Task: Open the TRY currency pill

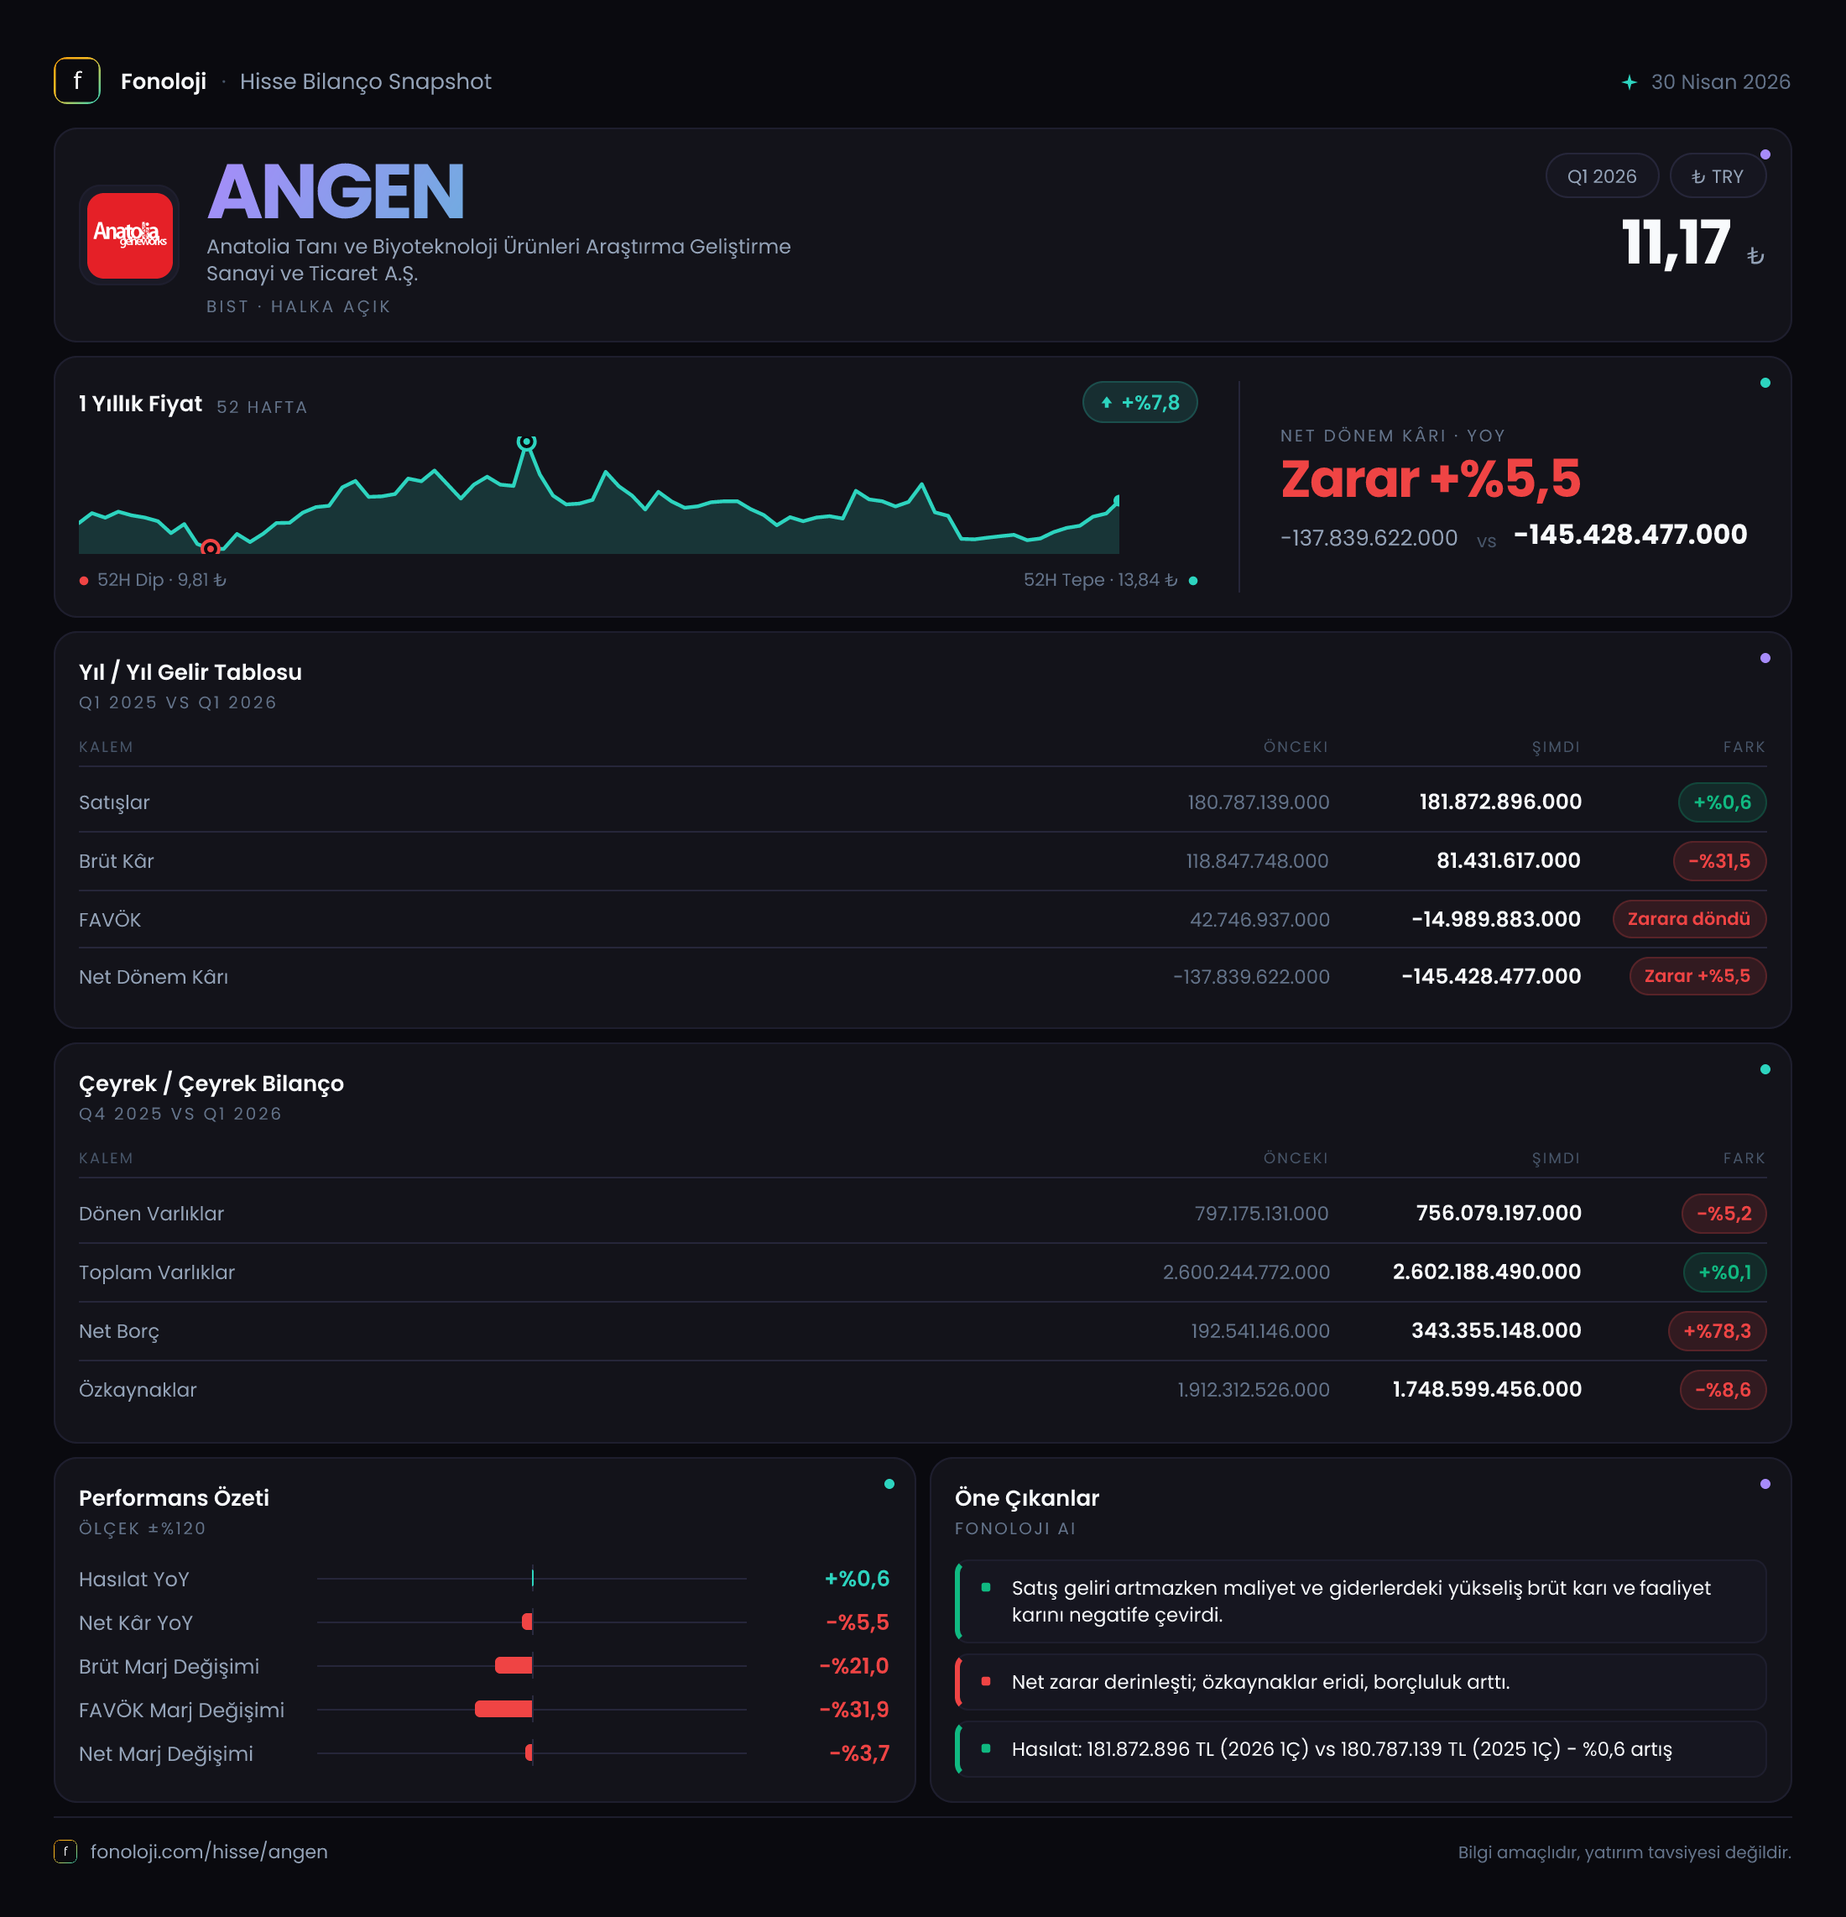Action: (x=1717, y=176)
